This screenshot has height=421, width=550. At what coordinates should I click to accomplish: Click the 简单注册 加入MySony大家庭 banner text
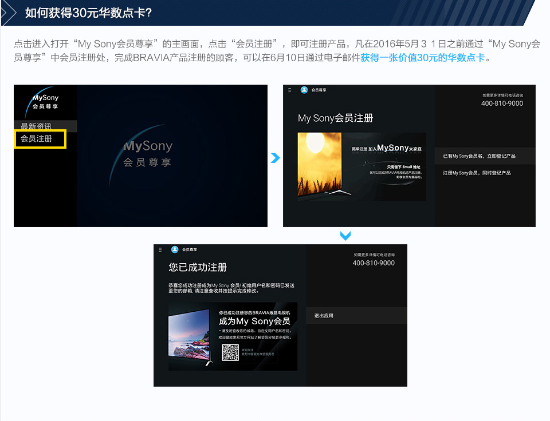click(387, 148)
